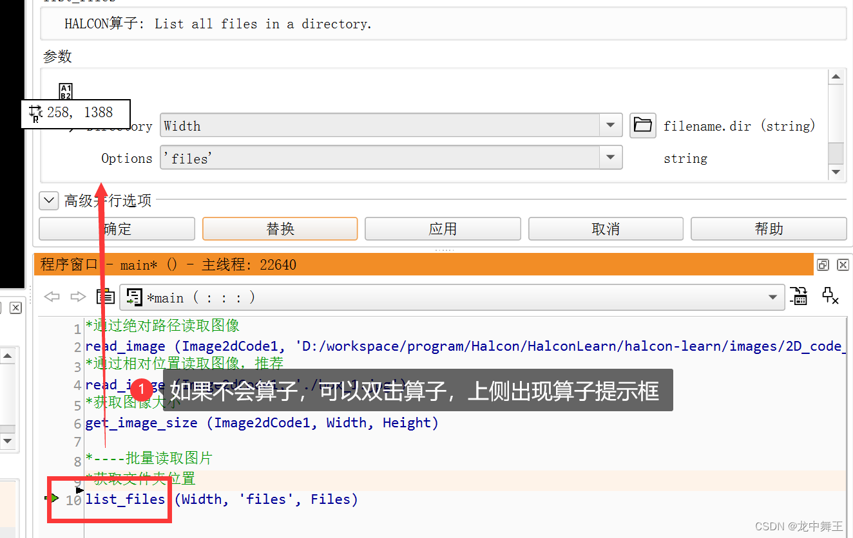Screen dimensions: 853x538
Task: Click the 应用 button
Action: point(443,228)
